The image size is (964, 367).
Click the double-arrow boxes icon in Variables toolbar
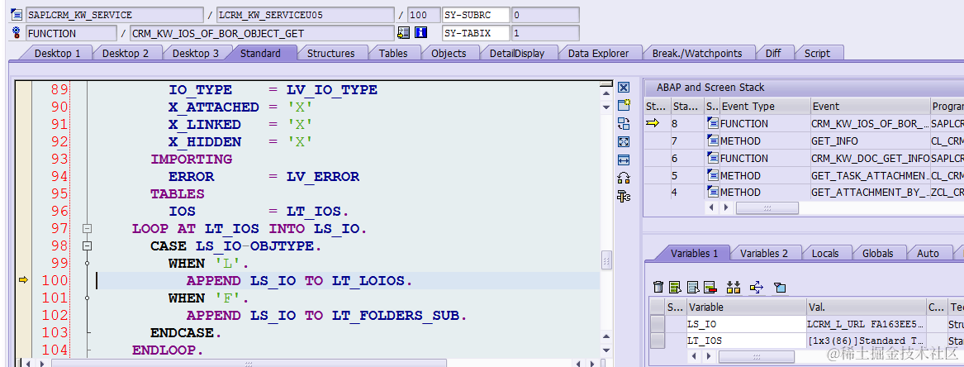[x=734, y=287]
